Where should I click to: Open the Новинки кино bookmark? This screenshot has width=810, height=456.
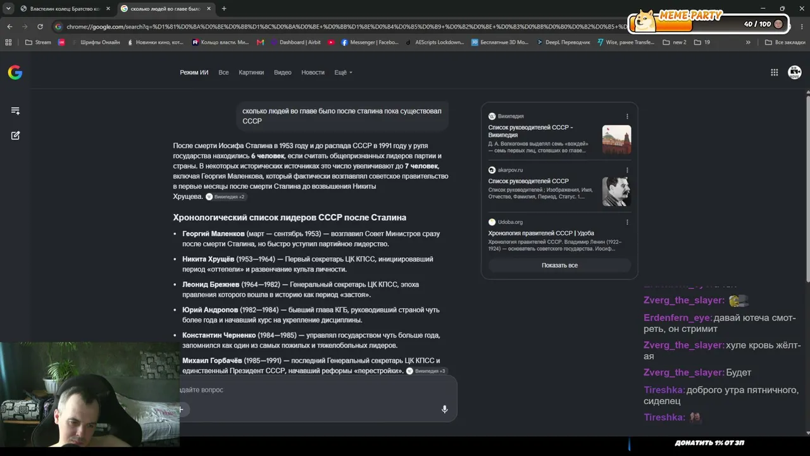(155, 42)
